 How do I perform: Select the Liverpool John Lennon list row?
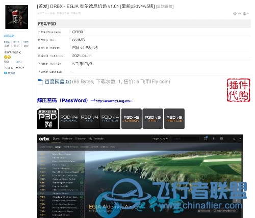click(x=61, y=176)
